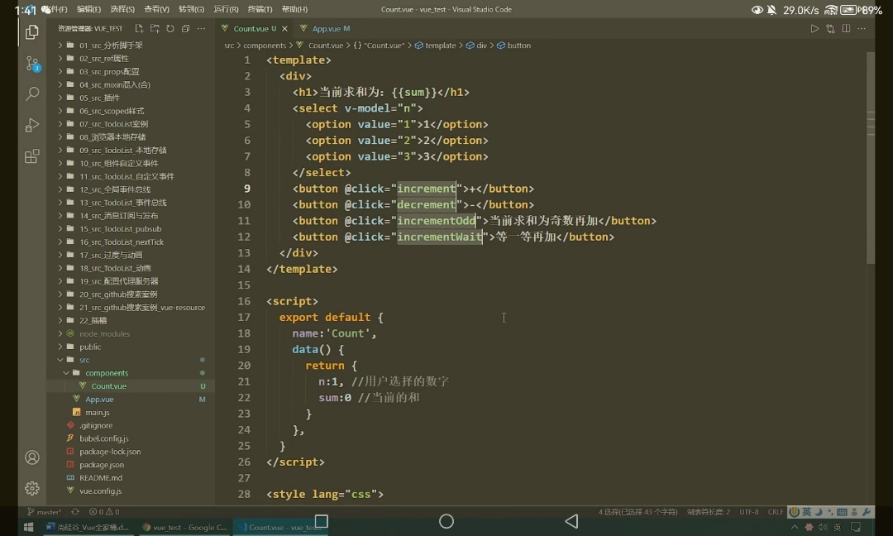Viewport: 893px width, 536px height.
Task: Open Manage settings gear icon
Action: (32, 488)
